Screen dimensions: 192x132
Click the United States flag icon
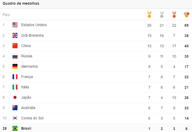tap(15, 25)
